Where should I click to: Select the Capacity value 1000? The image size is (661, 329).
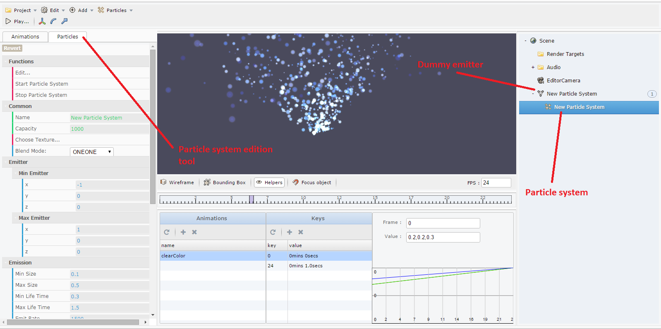[x=109, y=129]
